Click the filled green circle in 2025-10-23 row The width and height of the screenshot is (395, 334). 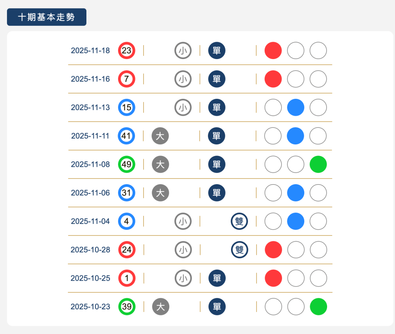pyautogui.click(x=318, y=307)
